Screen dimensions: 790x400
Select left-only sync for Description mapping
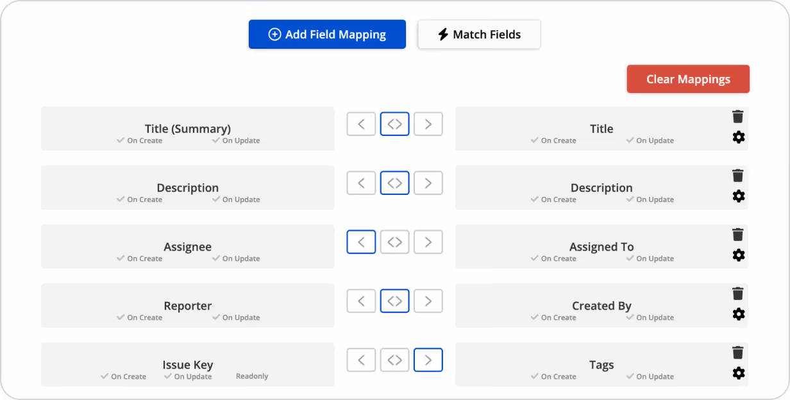click(361, 183)
